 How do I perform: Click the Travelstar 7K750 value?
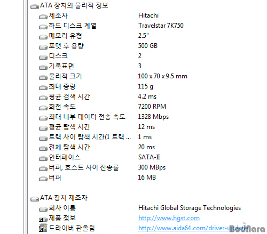pos(161,26)
